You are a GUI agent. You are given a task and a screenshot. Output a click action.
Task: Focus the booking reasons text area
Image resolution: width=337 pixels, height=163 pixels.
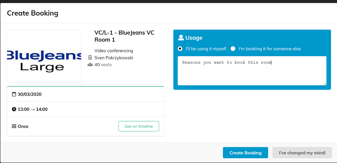[x=252, y=71]
